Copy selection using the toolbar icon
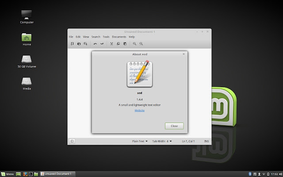 118,44
